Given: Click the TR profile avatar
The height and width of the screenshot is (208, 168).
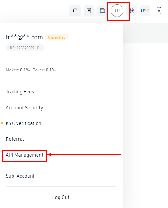Looking at the screenshot, I should (x=117, y=11).
